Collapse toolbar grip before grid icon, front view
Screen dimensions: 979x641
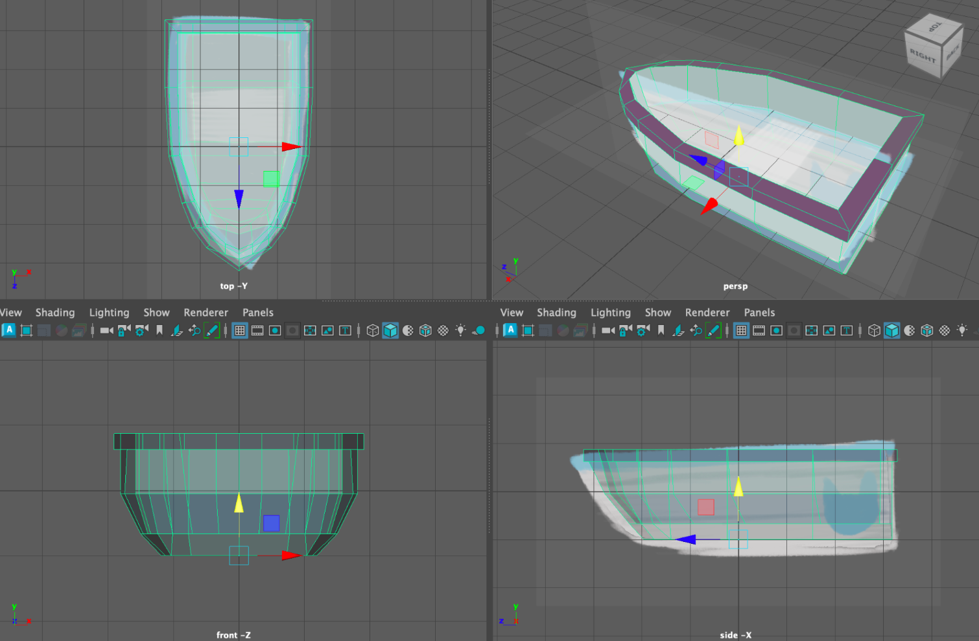[226, 330]
